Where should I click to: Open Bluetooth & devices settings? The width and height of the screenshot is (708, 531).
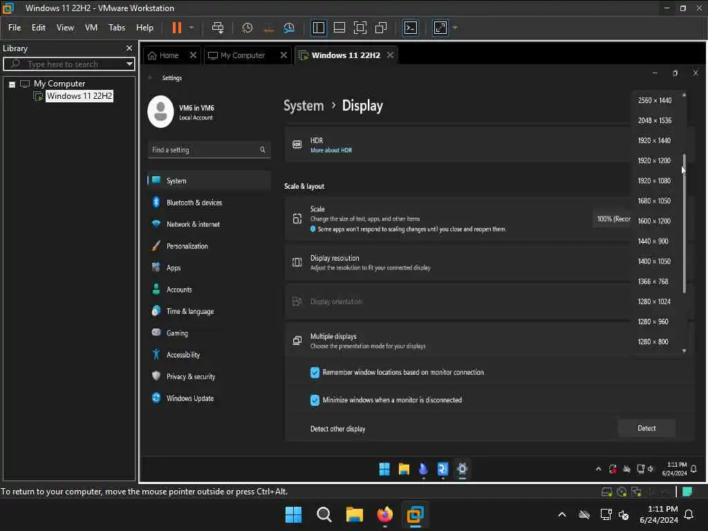click(x=209, y=203)
